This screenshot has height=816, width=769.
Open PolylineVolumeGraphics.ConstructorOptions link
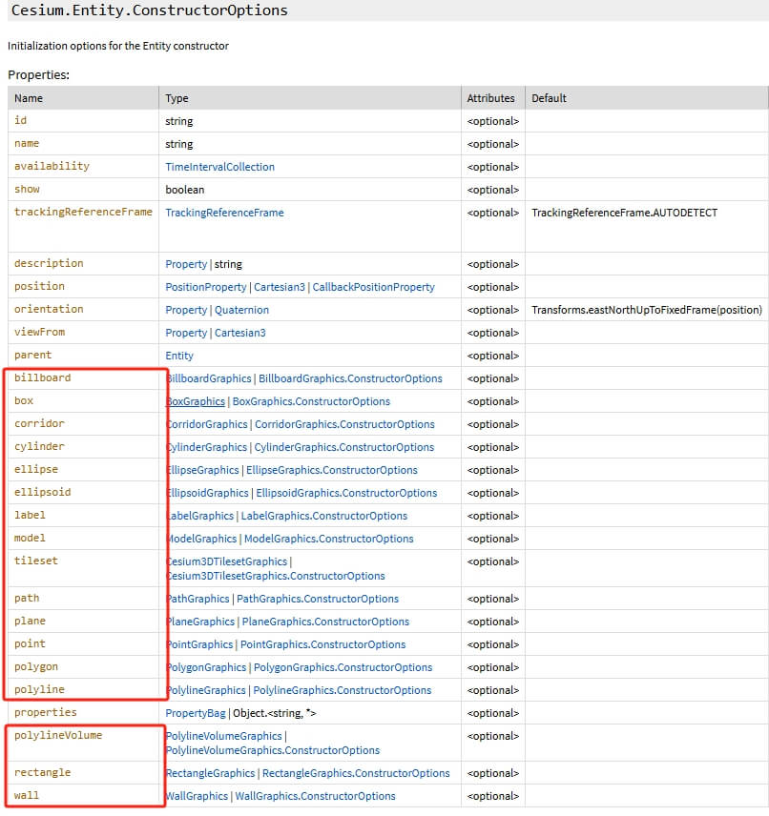[x=273, y=750]
